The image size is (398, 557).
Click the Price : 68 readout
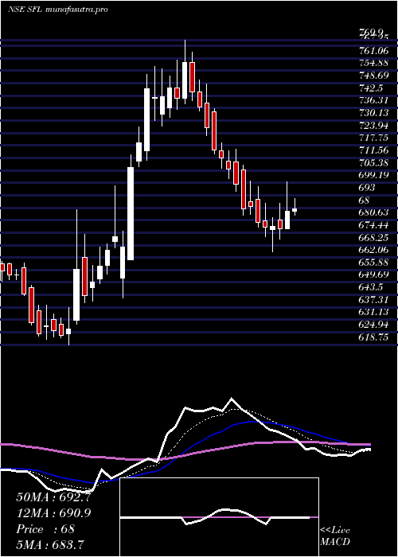45,528
